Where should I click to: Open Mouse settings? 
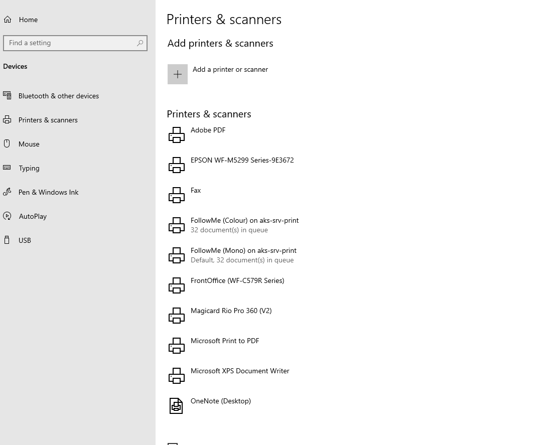click(x=29, y=144)
